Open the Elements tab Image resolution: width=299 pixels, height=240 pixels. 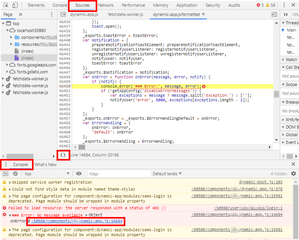[36, 5]
